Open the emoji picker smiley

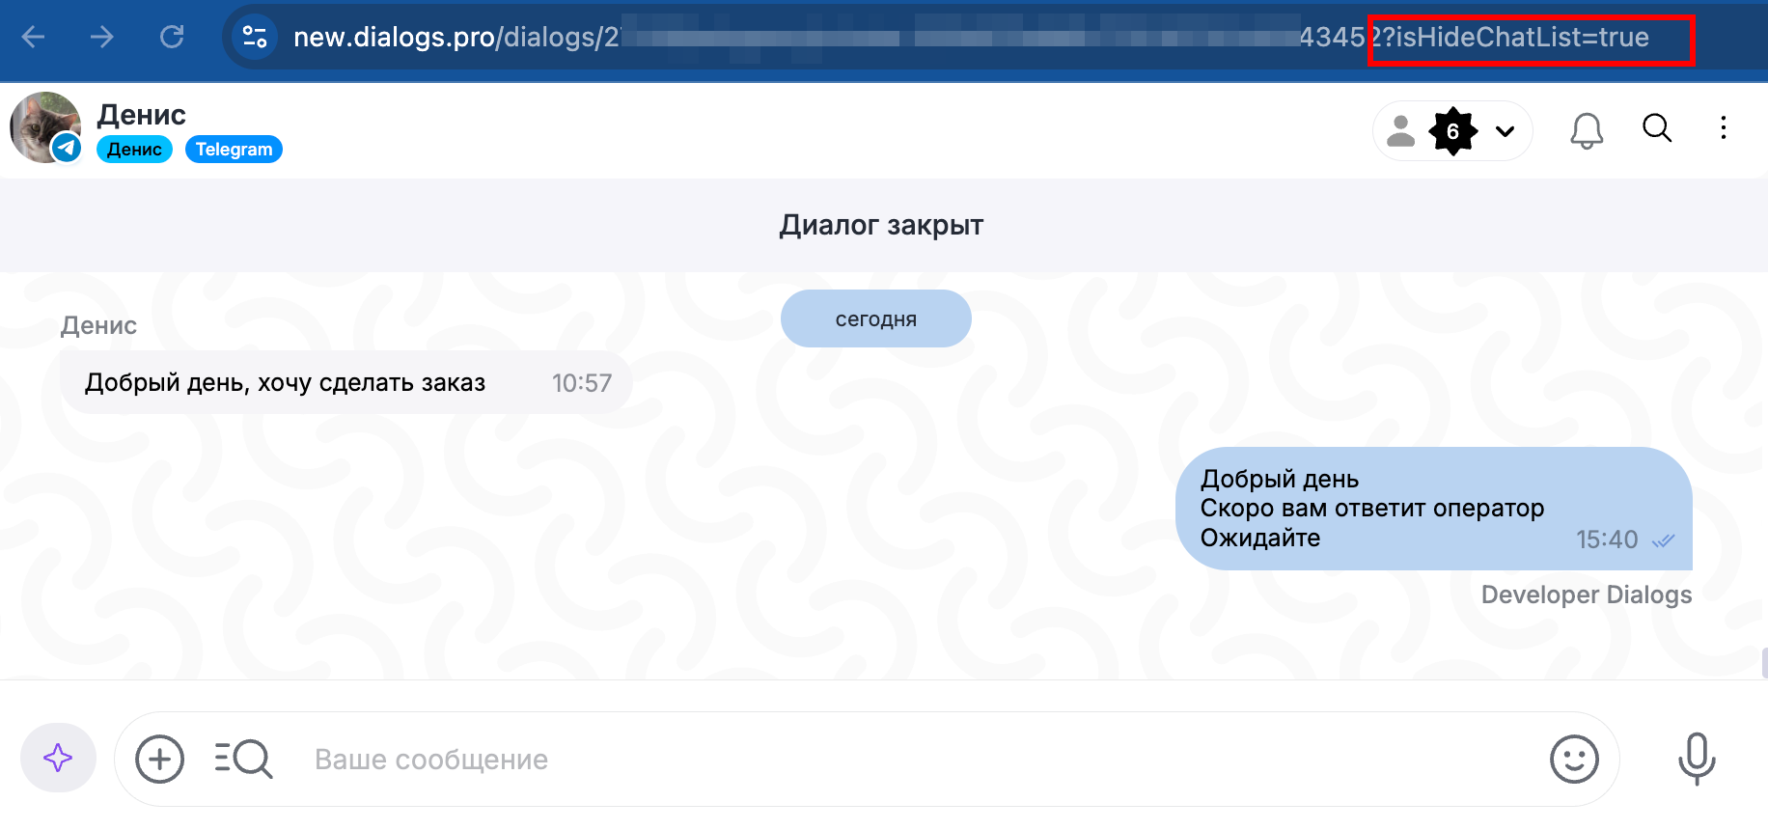[x=1574, y=760]
